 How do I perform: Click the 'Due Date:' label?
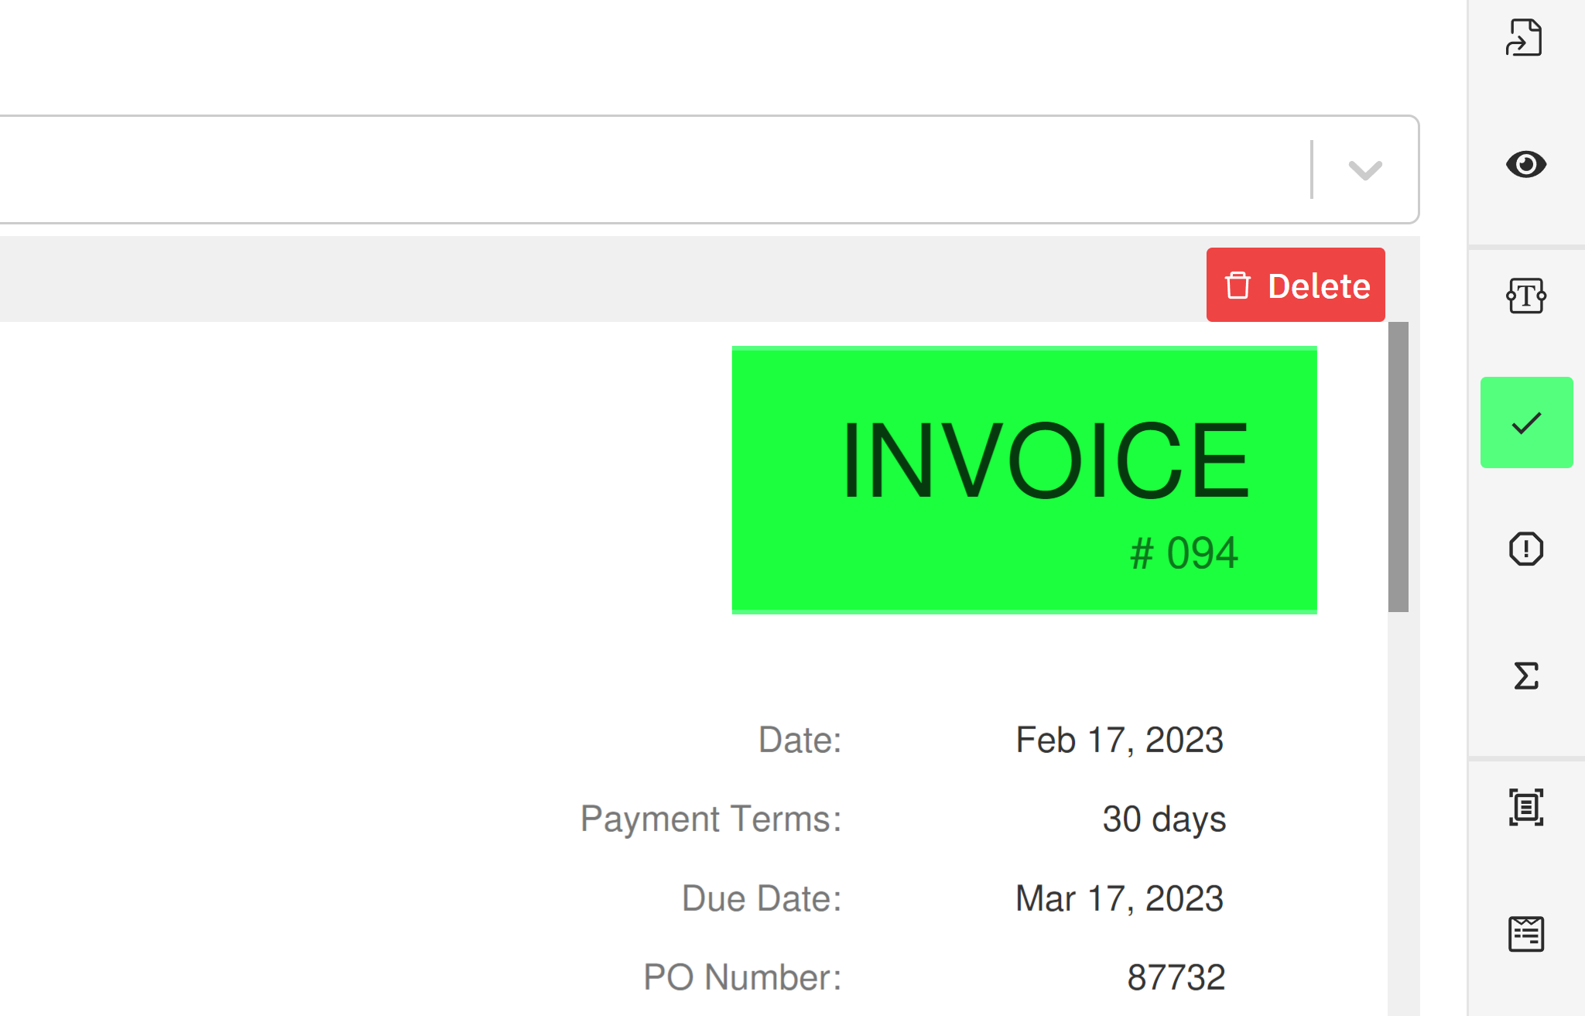[762, 898]
